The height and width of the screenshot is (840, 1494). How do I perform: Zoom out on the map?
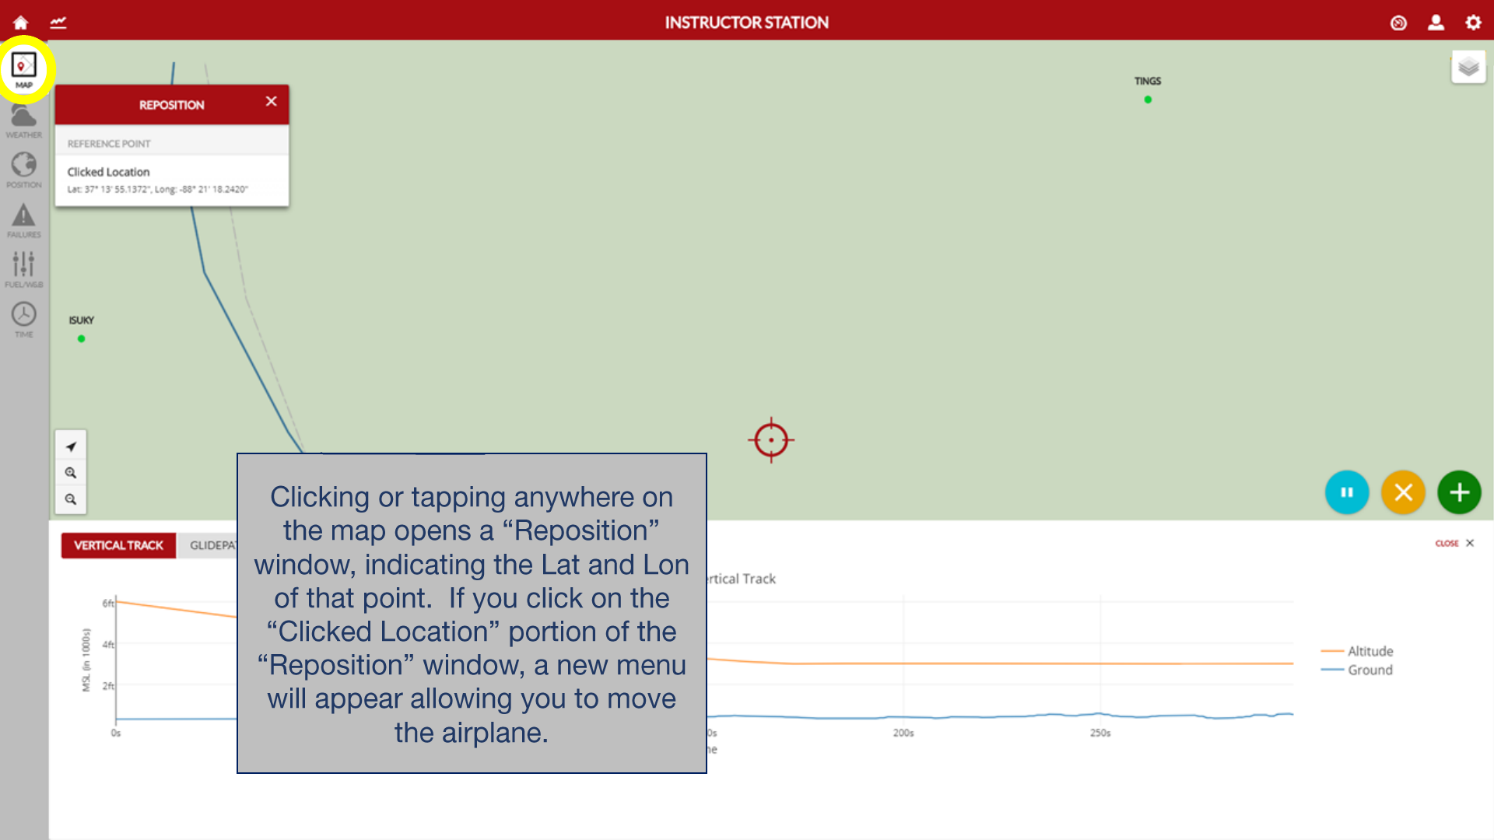tap(71, 499)
